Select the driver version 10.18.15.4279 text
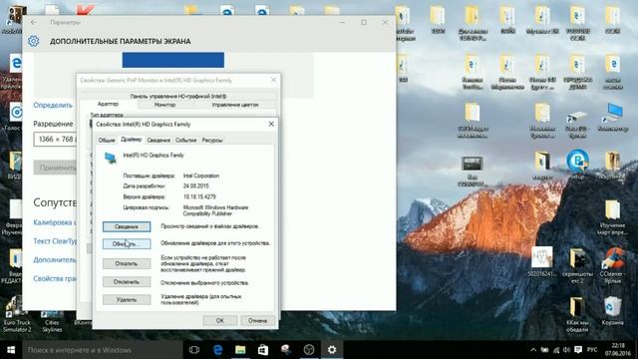This screenshot has width=638, height=359. coord(199,197)
